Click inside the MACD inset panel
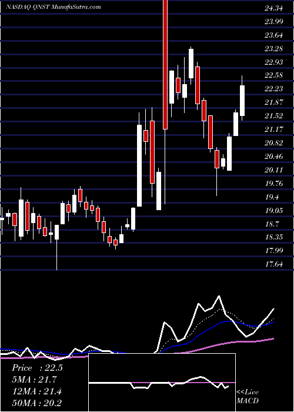 coord(162,383)
